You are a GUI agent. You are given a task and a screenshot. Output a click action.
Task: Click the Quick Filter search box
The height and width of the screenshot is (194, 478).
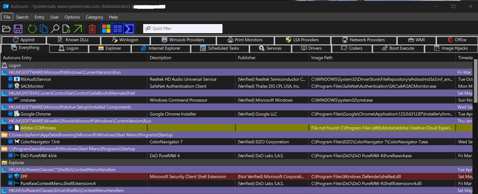point(183,29)
